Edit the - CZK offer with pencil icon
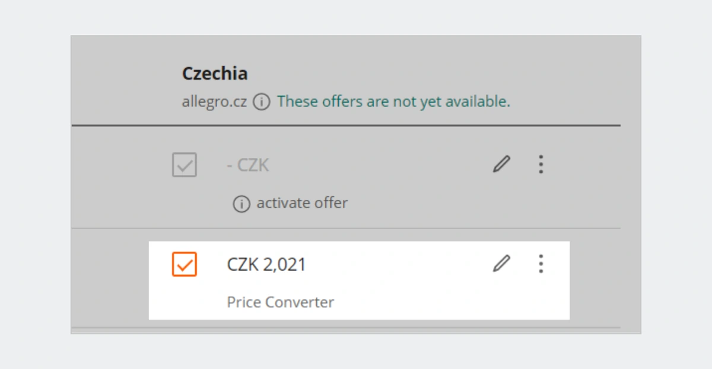The height and width of the screenshot is (369, 712). point(501,164)
